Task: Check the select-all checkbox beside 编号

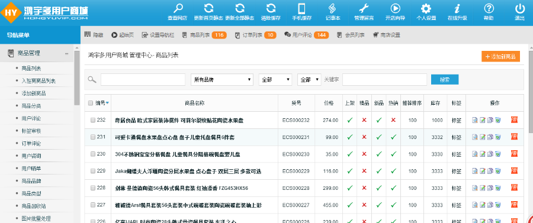Action: (91, 103)
